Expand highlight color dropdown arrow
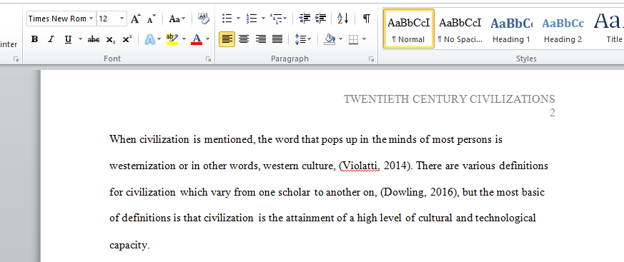 [184, 39]
